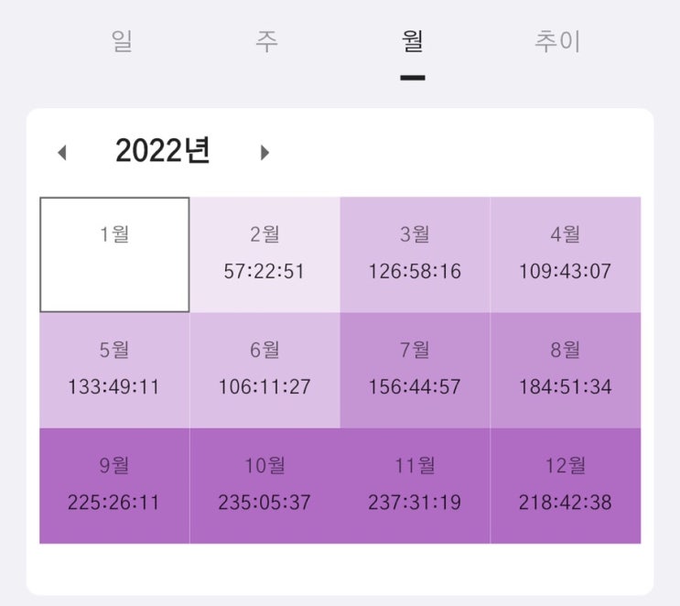This screenshot has width=680, height=606.
Task: Go to next year with right arrow
Action: (264, 153)
